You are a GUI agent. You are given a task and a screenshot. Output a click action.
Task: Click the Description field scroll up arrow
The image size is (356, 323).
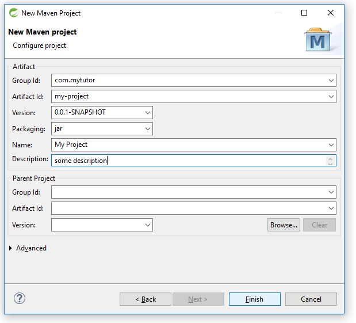[x=330, y=159]
